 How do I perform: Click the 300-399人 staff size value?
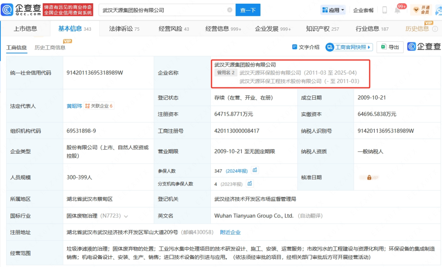[79, 177]
